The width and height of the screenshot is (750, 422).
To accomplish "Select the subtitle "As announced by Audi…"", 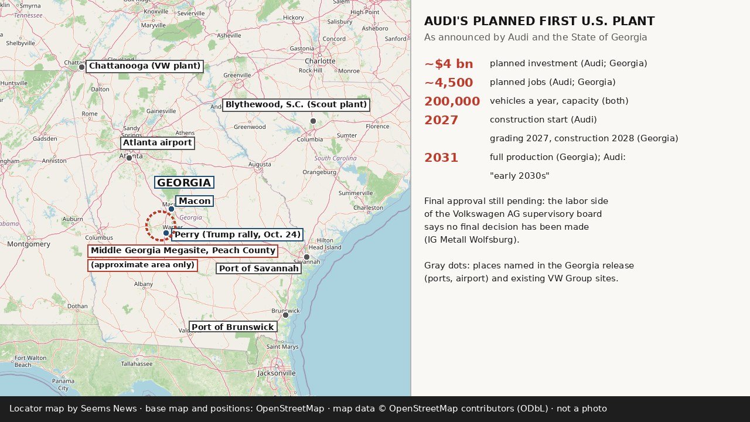I will pyautogui.click(x=536, y=38).
